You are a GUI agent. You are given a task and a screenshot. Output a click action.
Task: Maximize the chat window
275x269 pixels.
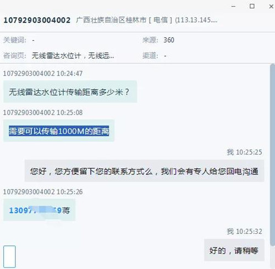tap(252, 6)
